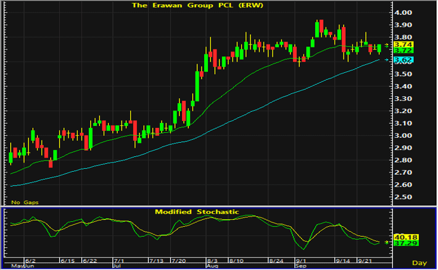Select the 7/1 date marker
This screenshot has height=270, width=438.
(119, 261)
